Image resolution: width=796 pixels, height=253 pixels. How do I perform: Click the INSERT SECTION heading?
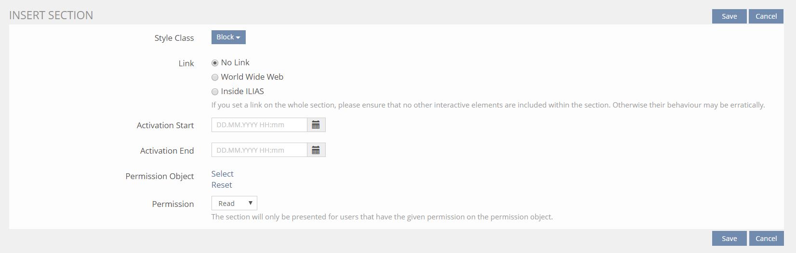click(x=51, y=15)
